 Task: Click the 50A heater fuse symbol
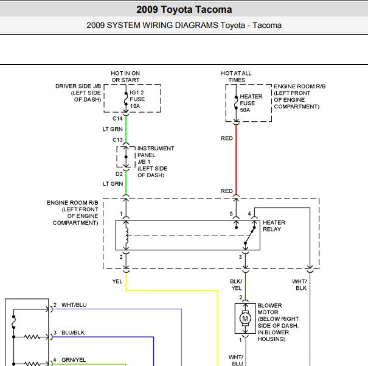tap(236, 103)
